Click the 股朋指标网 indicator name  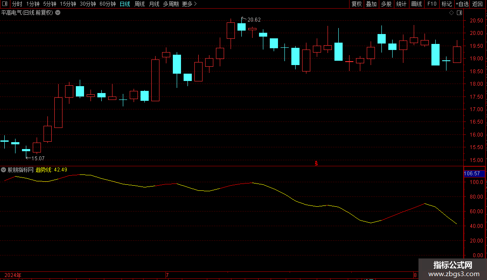[21, 170]
